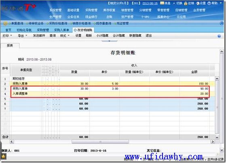Collapse the filter panel handle above the report
The width and height of the screenshot is (226, 163).
tap(110, 41)
